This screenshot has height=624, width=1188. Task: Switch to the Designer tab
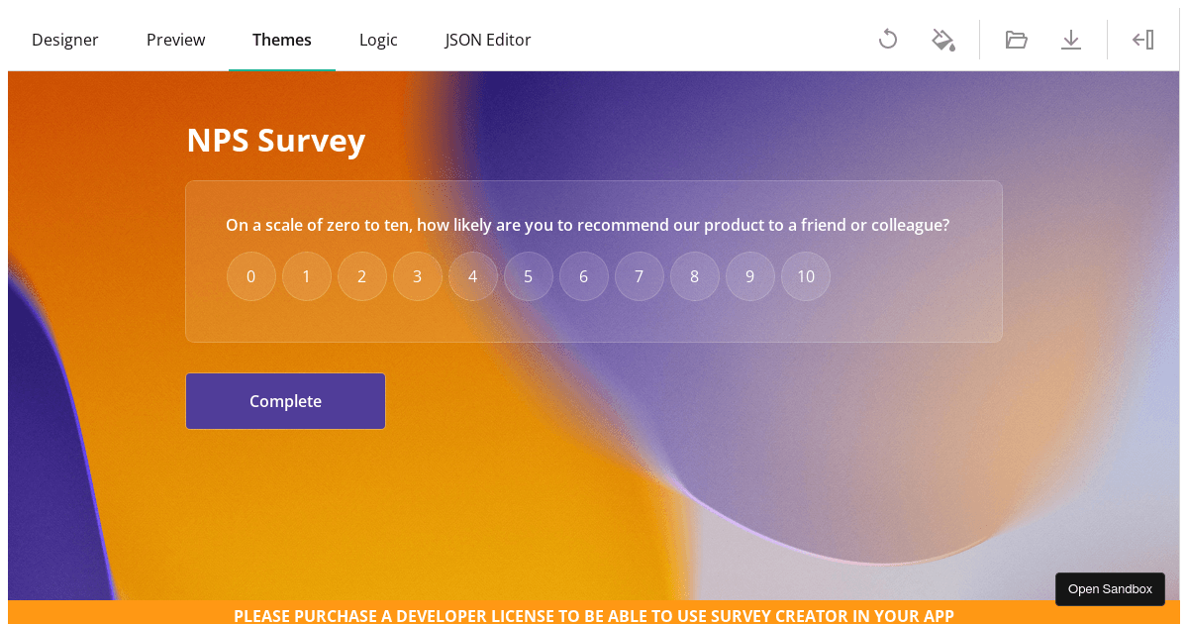tap(65, 40)
